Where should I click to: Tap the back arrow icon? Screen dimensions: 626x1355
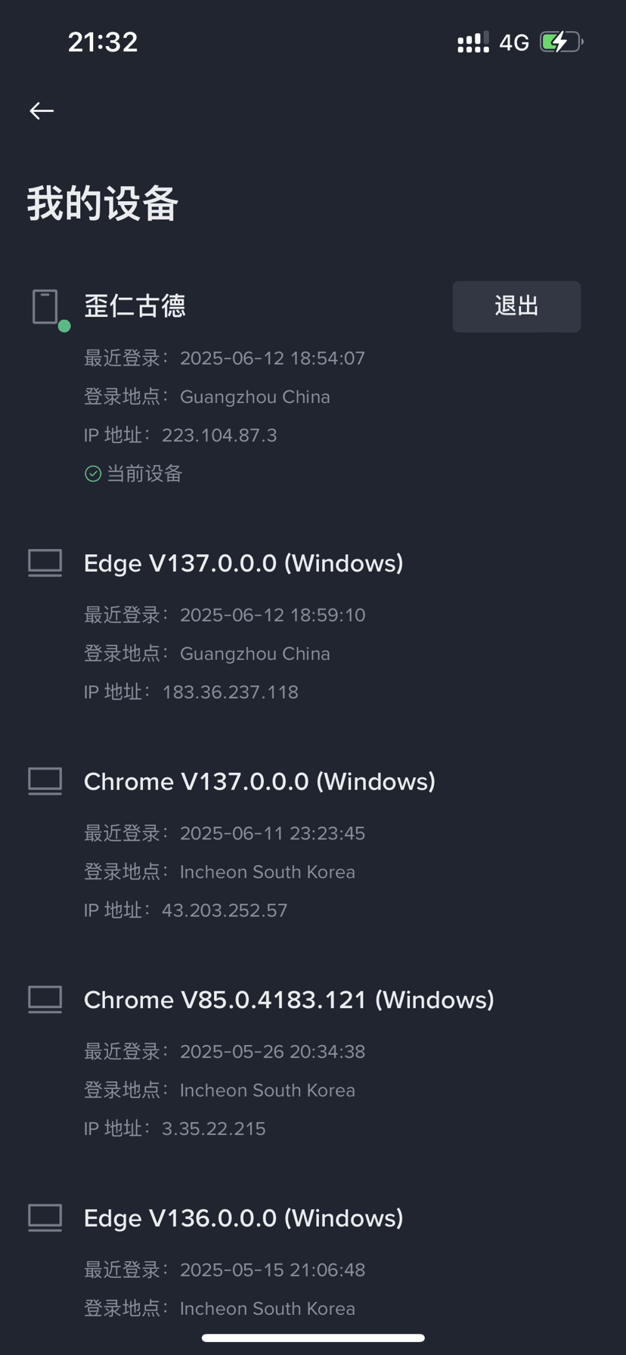pos(42,110)
